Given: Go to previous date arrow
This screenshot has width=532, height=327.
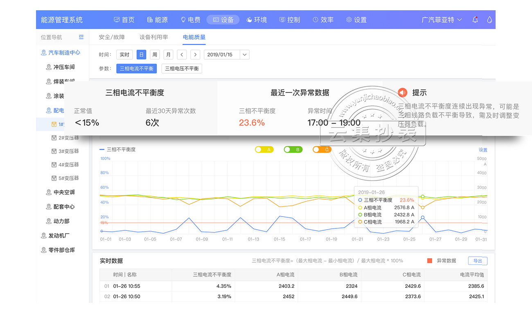Looking at the screenshot, I should coord(182,54).
